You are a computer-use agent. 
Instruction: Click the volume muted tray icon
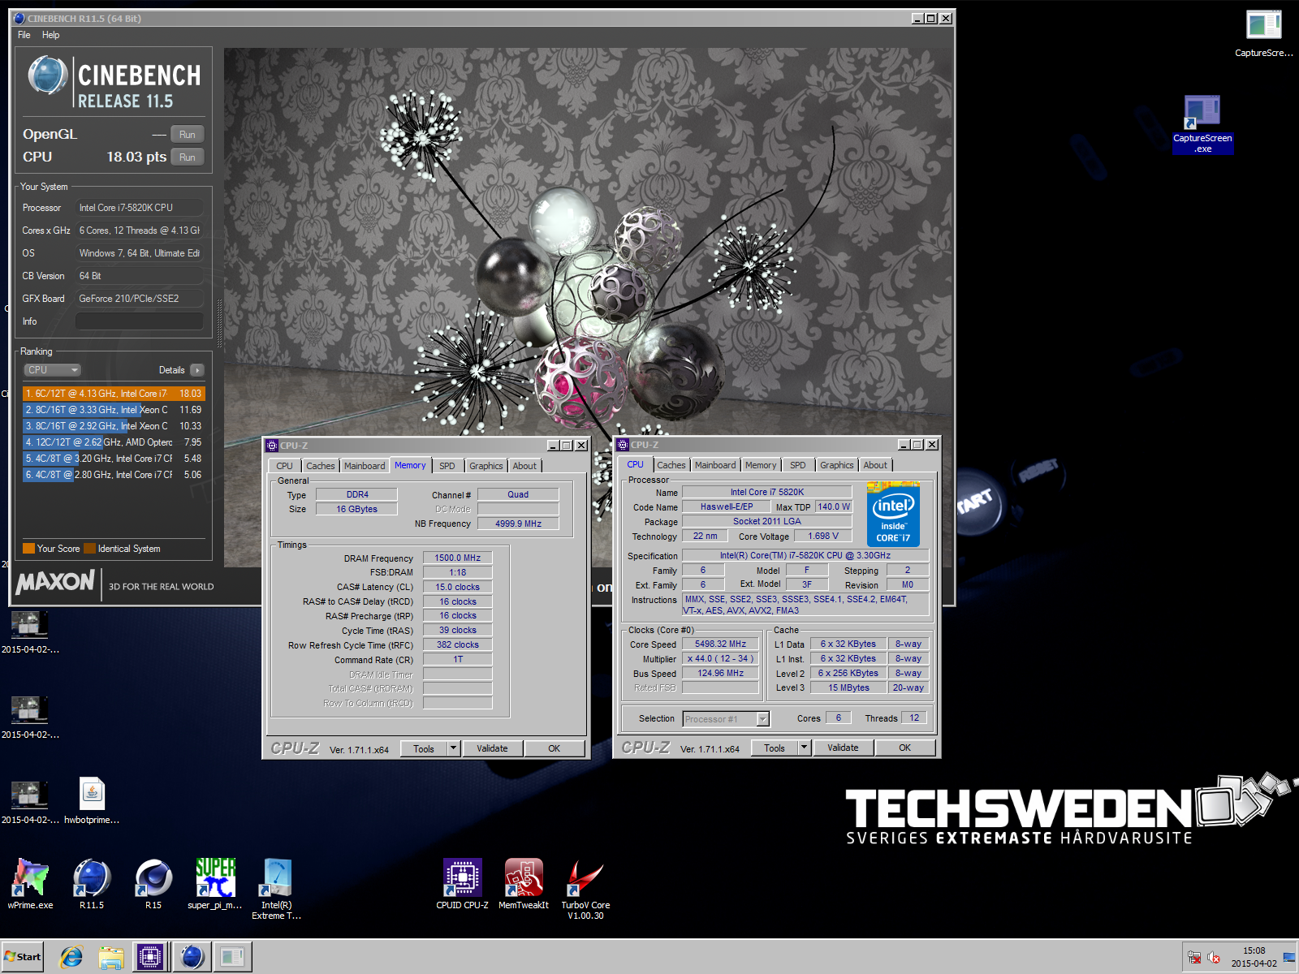(x=1214, y=958)
